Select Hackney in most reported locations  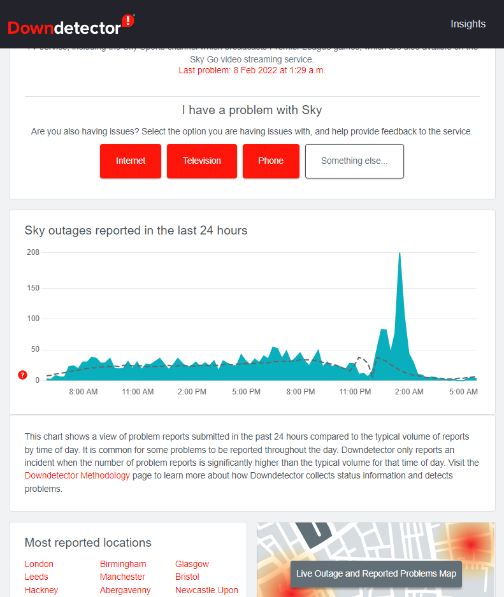click(x=41, y=590)
